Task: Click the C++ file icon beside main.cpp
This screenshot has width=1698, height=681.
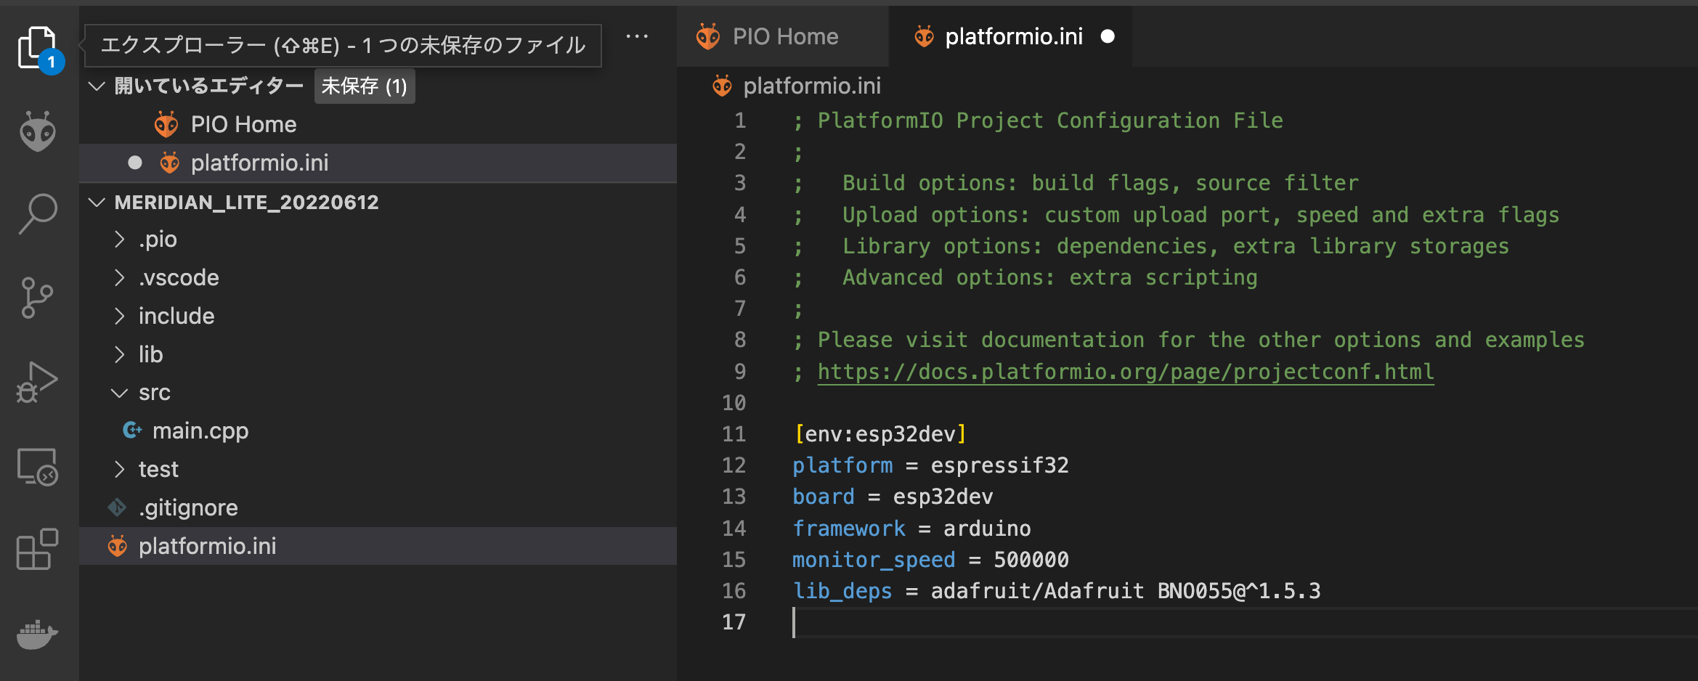Action: pyautogui.click(x=132, y=431)
